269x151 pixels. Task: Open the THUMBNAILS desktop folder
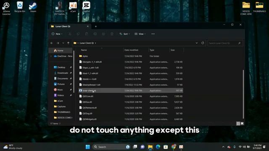(x=259, y=7)
